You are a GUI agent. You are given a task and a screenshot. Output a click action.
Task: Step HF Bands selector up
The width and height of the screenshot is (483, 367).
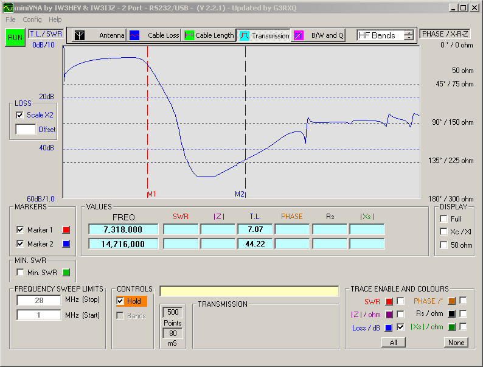tap(409, 33)
